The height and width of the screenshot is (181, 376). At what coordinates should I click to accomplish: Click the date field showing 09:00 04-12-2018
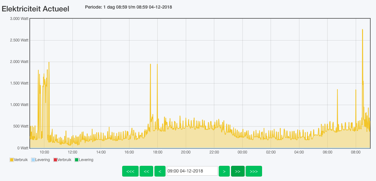click(192, 171)
